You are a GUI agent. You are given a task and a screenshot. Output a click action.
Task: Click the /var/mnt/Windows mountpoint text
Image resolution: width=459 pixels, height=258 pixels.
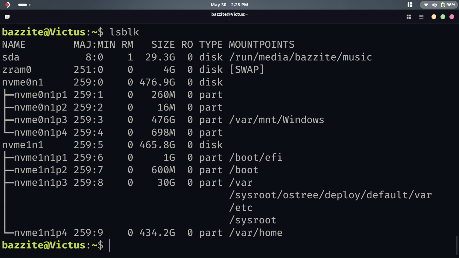[276, 119]
